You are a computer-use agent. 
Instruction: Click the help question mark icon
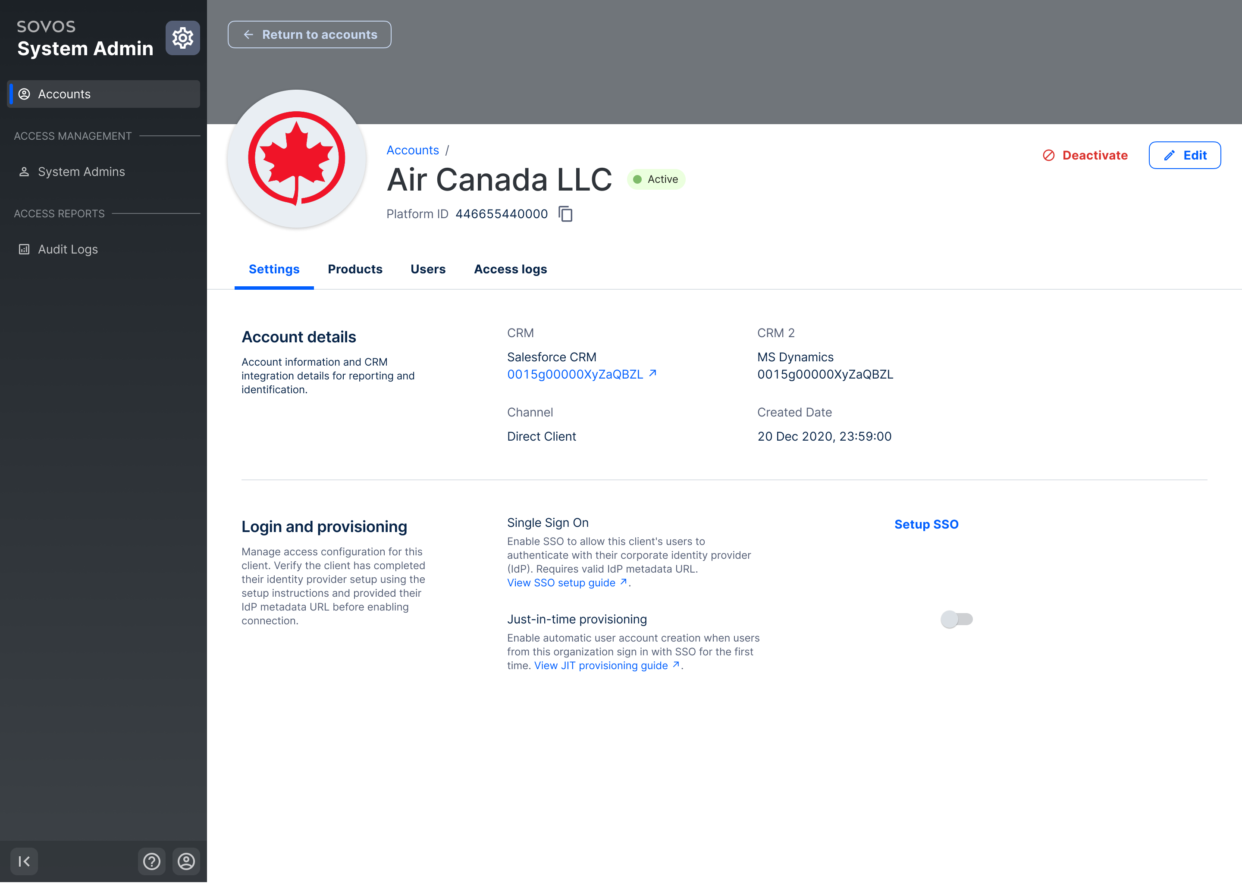(x=152, y=861)
